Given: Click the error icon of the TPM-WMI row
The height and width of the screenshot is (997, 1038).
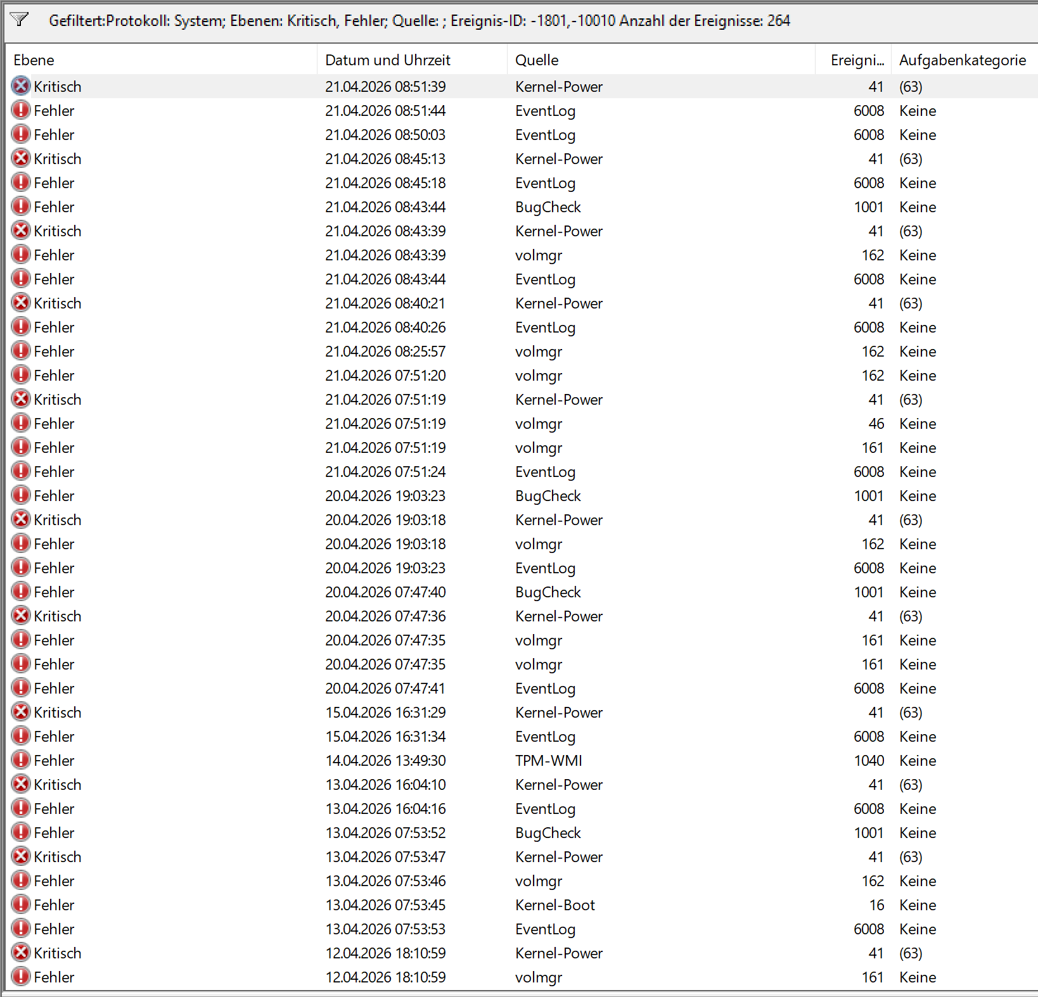Looking at the screenshot, I should tap(21, 759).
